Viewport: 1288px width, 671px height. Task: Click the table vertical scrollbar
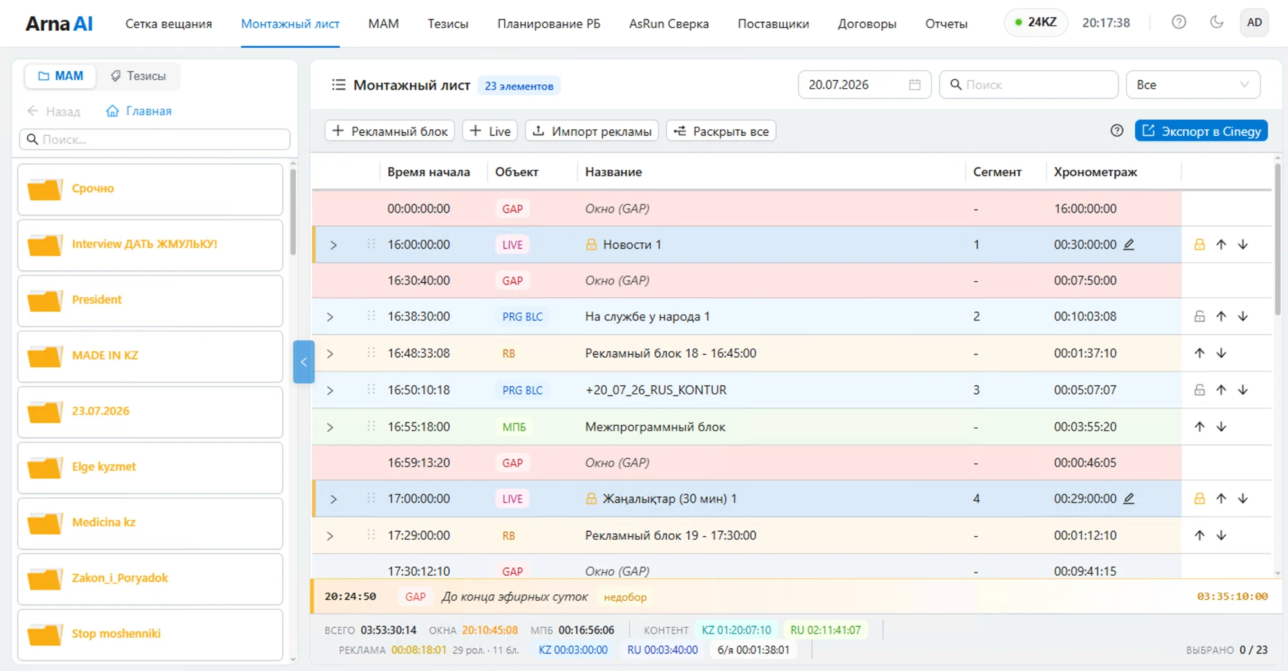point(1278,240)
